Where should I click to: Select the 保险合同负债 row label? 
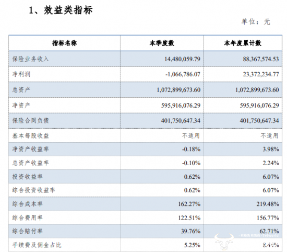click(x=31, y=120)
